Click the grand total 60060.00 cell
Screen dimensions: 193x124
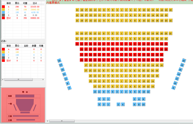click(35, 18)
